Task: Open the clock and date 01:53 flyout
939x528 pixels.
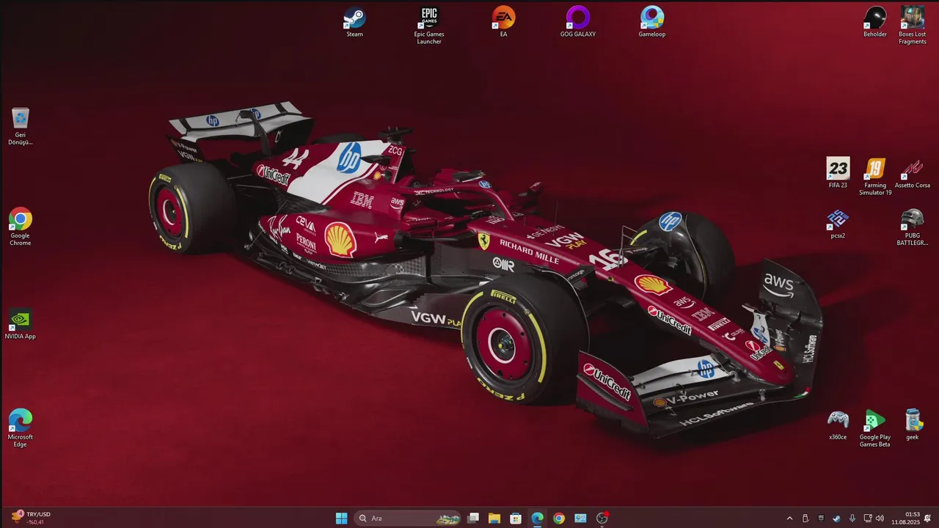Action: pyautogui.click(x=906, y=518)
